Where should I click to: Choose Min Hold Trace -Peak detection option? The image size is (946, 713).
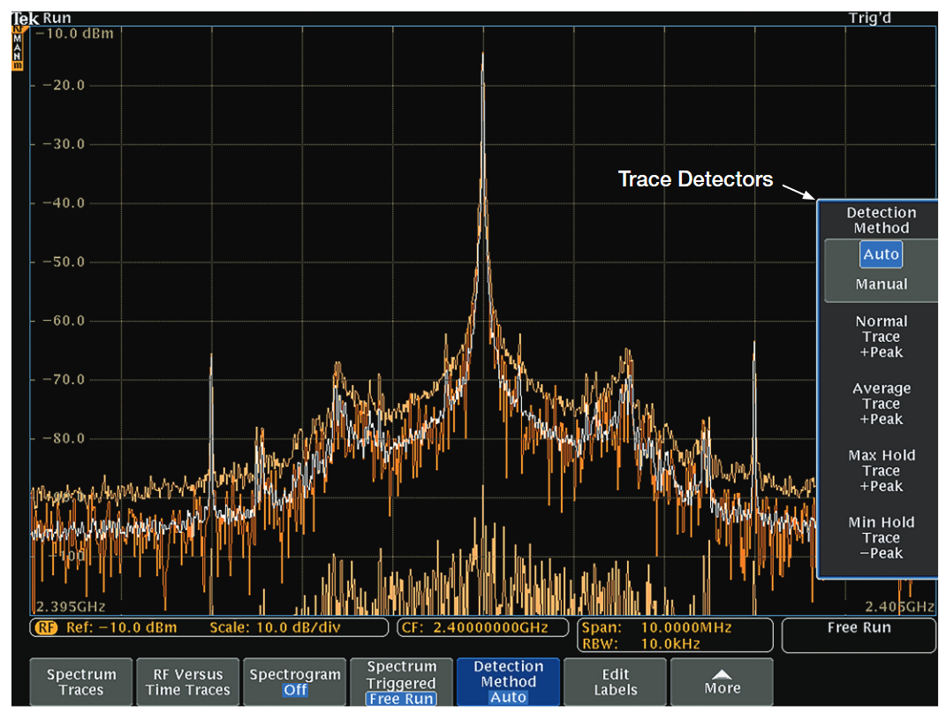click(x=882, y=537)
